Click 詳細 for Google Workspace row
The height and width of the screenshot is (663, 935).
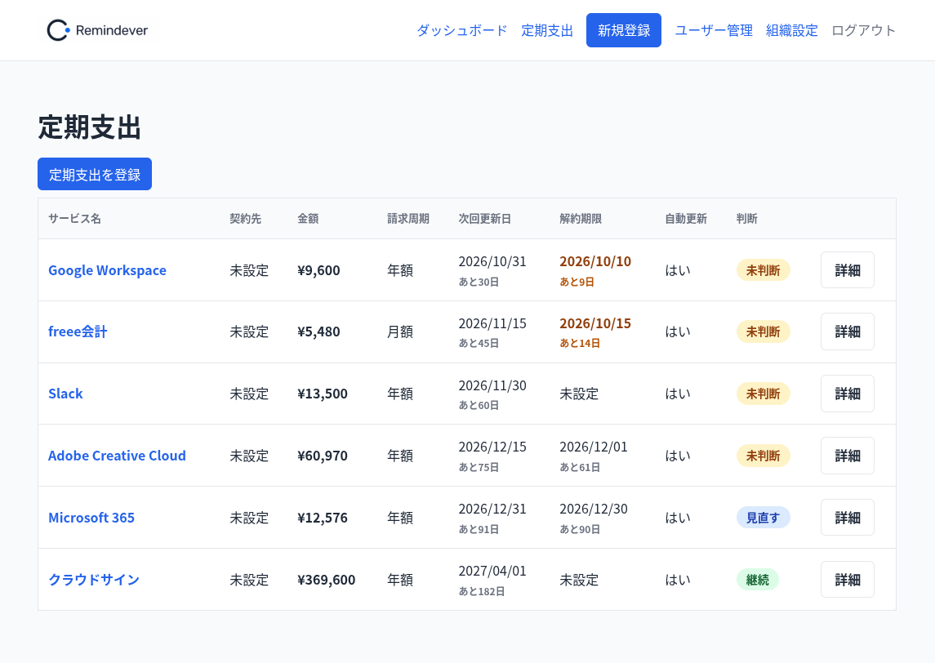pyautogui.click(x=848, y=270)
